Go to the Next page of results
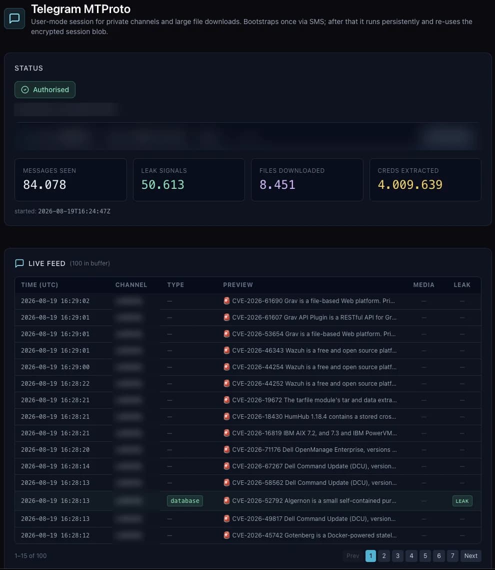 coord(470,556)
